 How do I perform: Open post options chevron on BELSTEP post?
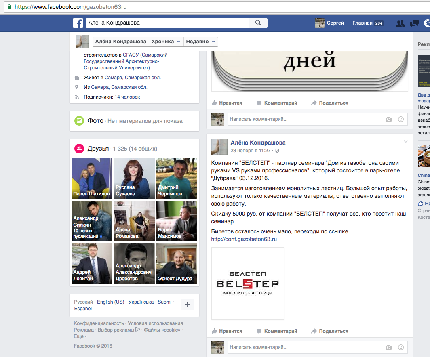[x=406, y=142]
